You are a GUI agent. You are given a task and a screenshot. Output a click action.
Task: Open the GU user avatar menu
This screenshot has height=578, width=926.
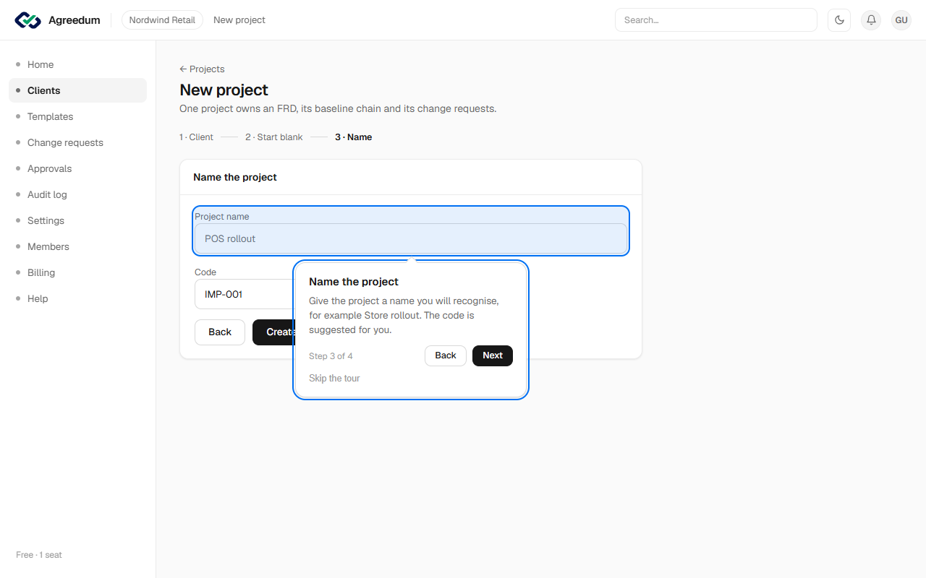pos(901,20)
